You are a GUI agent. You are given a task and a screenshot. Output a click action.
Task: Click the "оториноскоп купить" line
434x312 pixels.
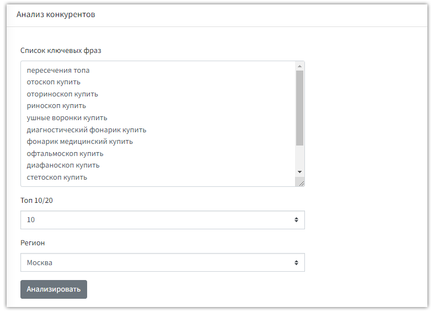point(62,94)
